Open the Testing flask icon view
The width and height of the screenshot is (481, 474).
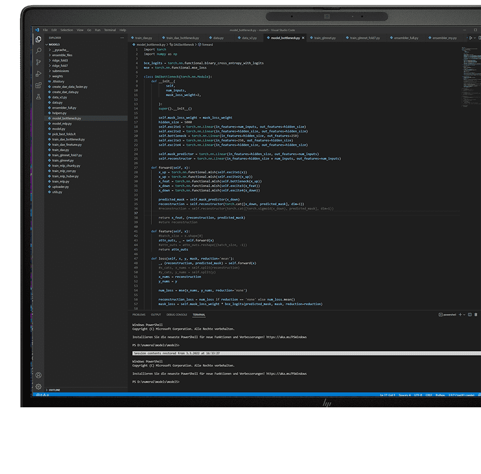pos(39,96)
